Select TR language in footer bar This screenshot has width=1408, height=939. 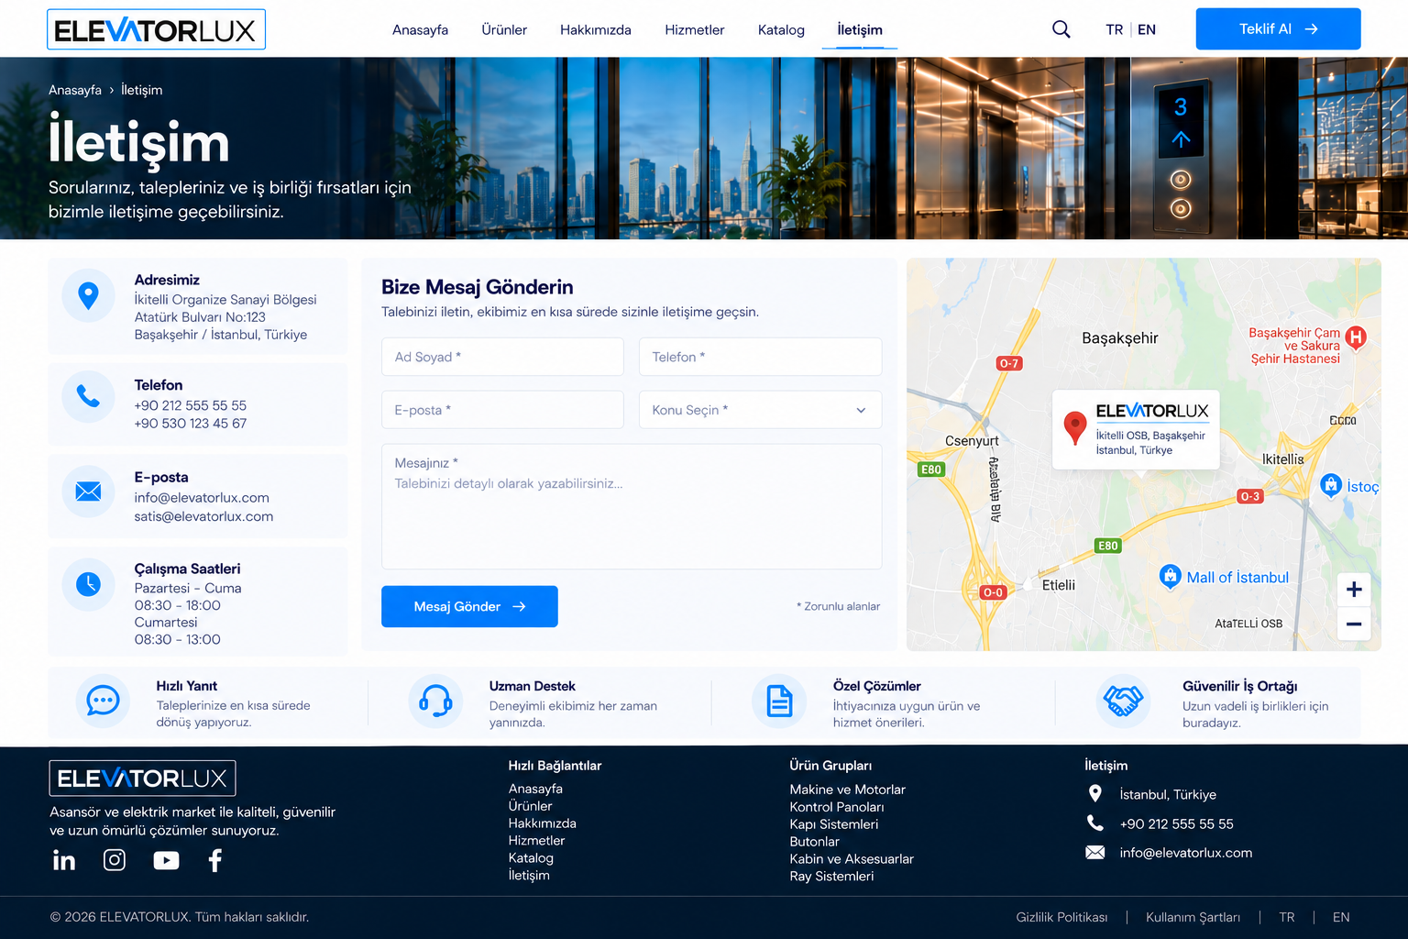point(1287,917)
